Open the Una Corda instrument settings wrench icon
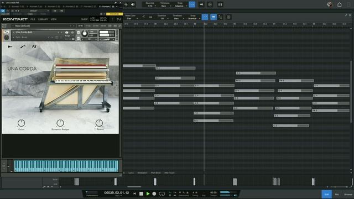This screenshot has height=199, width=354. tap(6, 32)
